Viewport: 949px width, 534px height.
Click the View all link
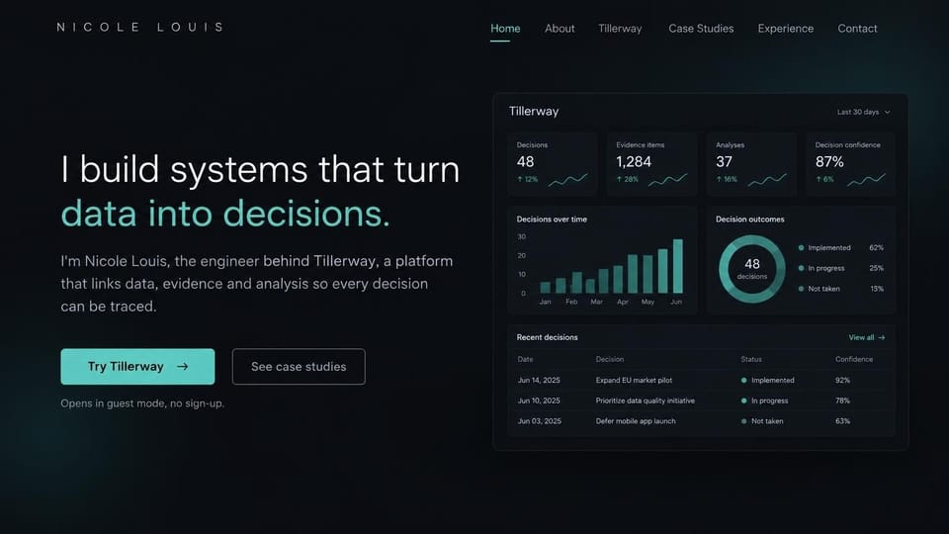coord(866,337)
